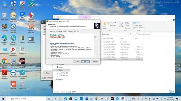Open Quick Access Toolbar customize dropdown
This screenshot has width=181, height=101.
63,17
